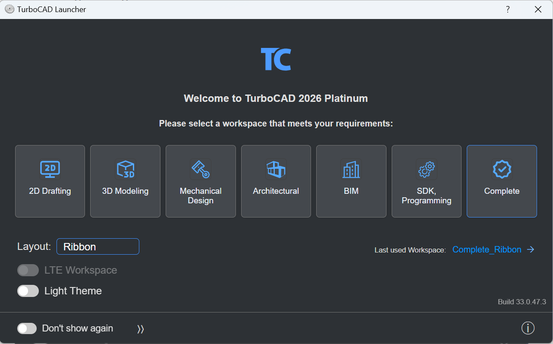Click the 'Layout:' label
This screenshot has height=344, width=553.
tap(34, 246)
